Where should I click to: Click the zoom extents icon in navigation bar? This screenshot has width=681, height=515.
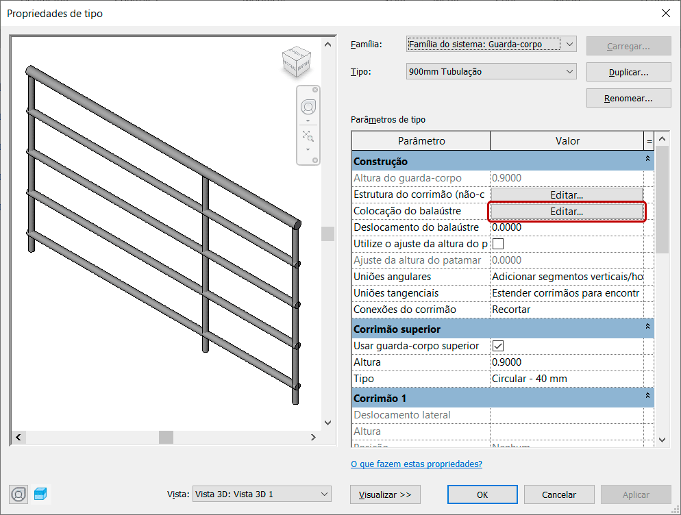point(308,136)
